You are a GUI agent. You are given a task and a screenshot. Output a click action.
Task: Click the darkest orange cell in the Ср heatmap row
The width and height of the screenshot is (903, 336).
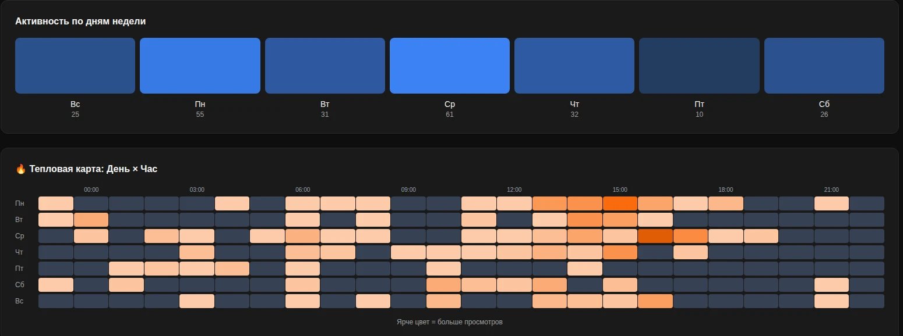coord(655,236)
